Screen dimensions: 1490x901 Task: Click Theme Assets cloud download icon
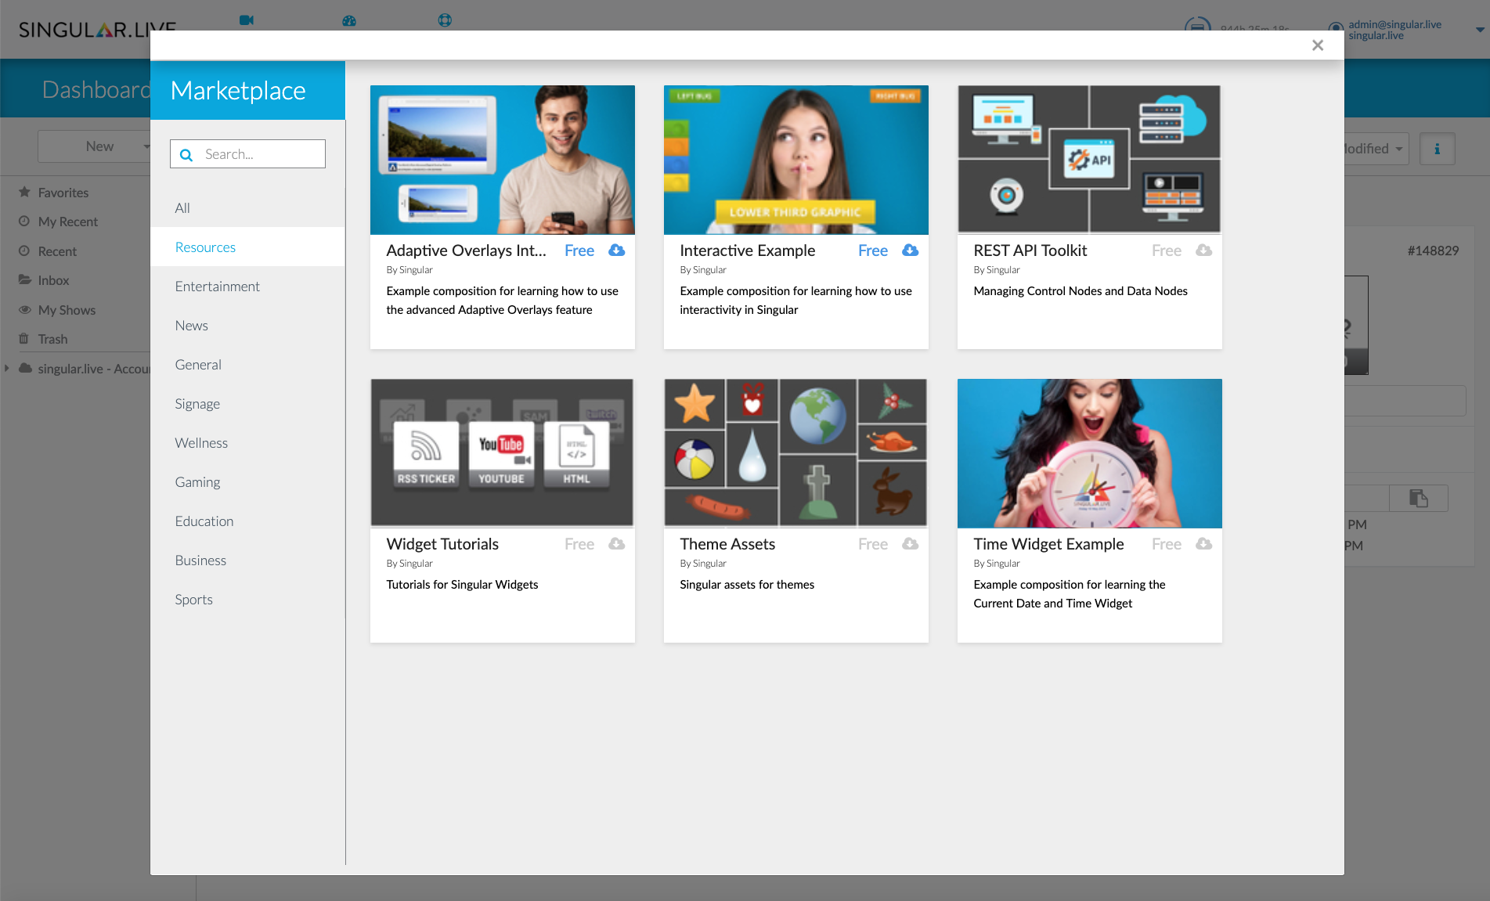click(x=911, y=544)
